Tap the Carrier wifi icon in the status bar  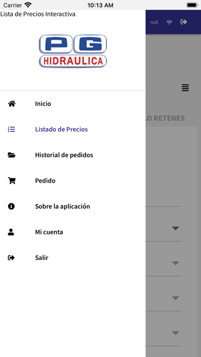(28, 5)
